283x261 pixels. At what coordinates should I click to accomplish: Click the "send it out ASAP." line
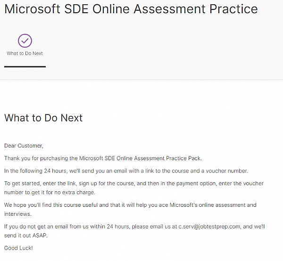[x=26, y=235]
